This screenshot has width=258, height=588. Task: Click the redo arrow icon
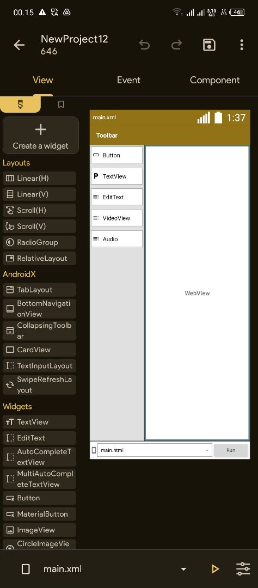click(176, 45)
